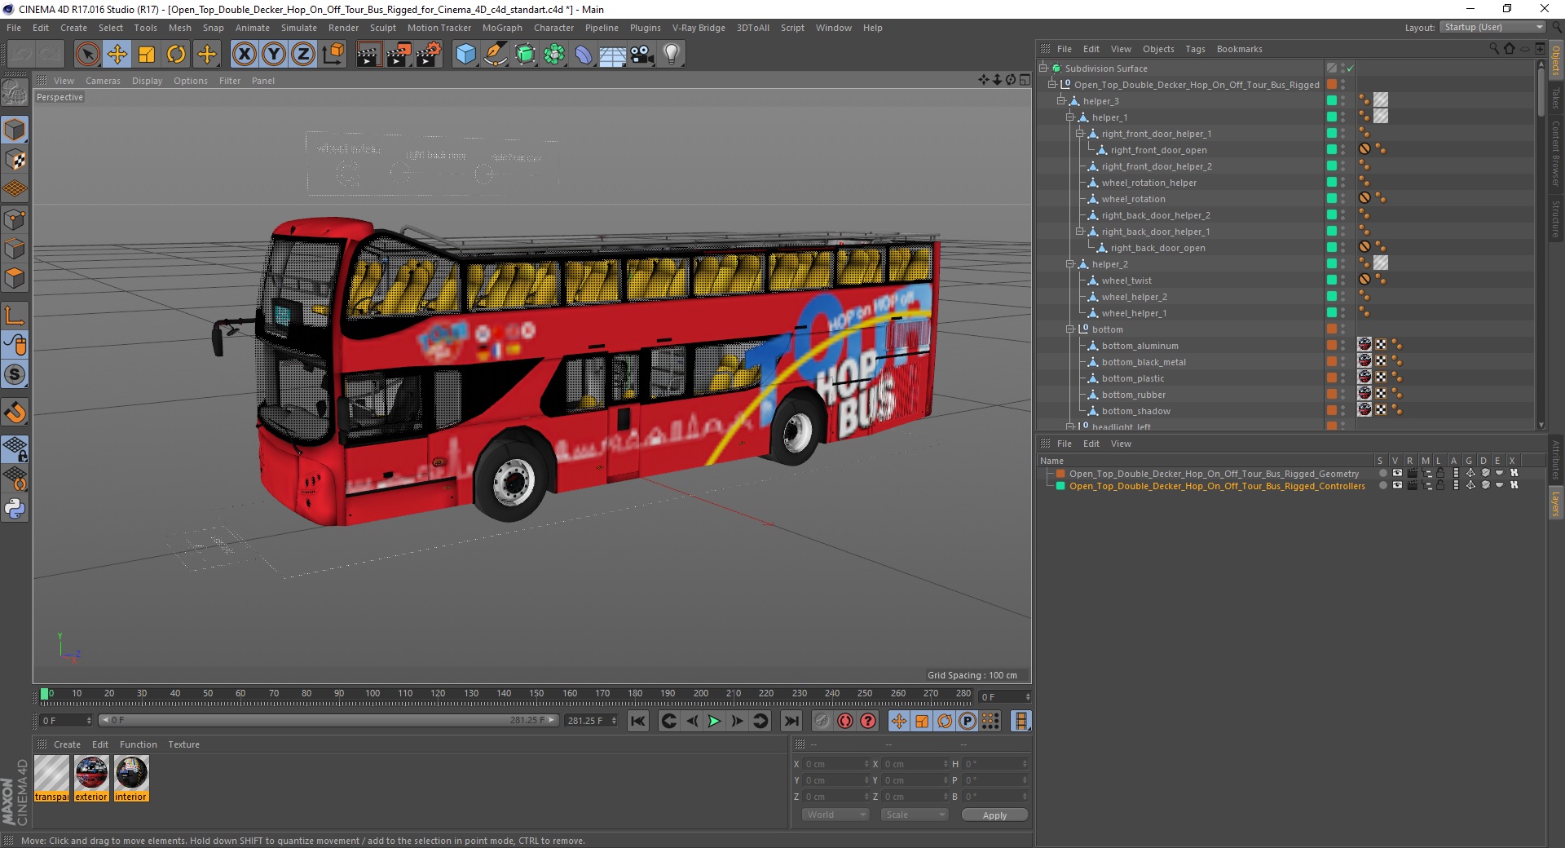Open the V-Ray Bridge menu
The height and width of the screenshot is (848, 1565).
[x=699, y=28]
